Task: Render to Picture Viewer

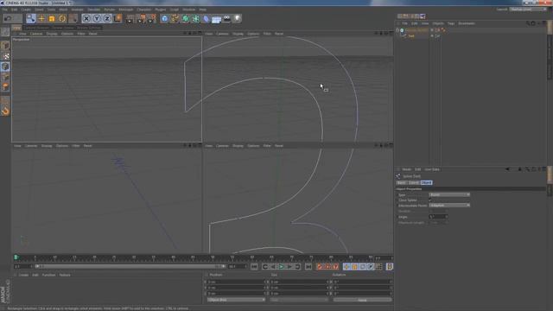Action: pos(140,18)
